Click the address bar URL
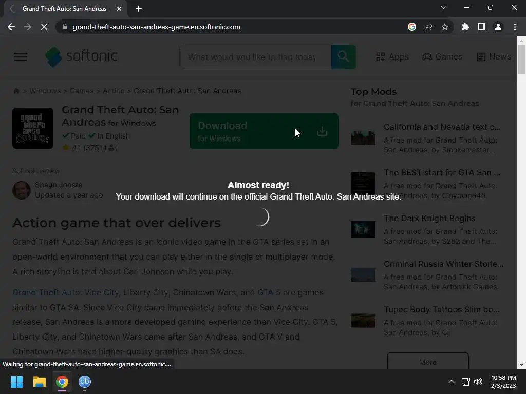Viewport: 526px width, 394px height. [156, 27]
